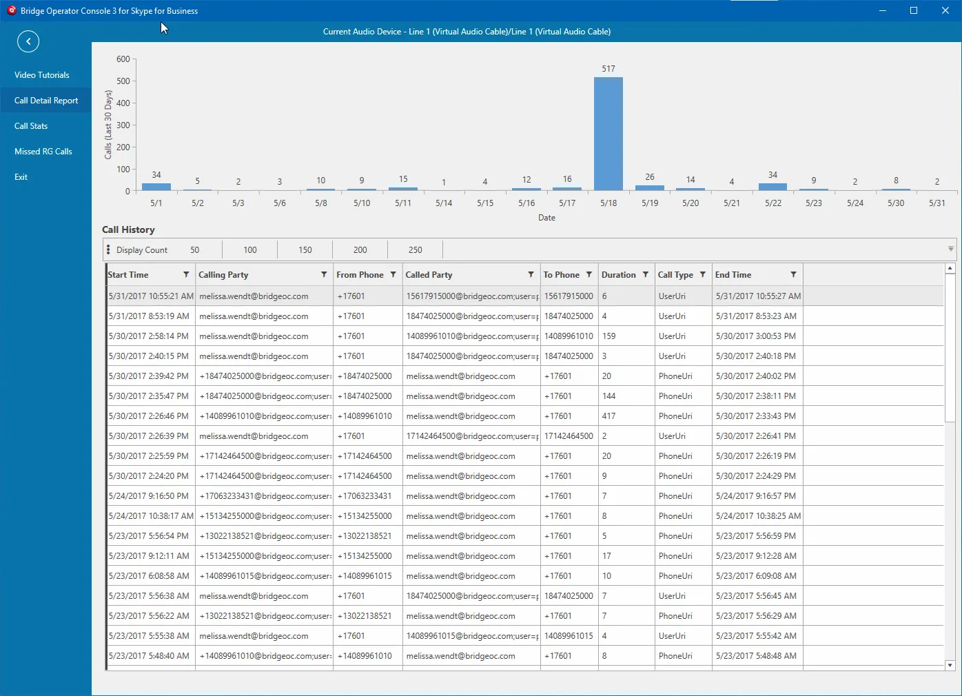
Task: Click the 5/18 bar in the chart
Action: click(x=608, y=134)
